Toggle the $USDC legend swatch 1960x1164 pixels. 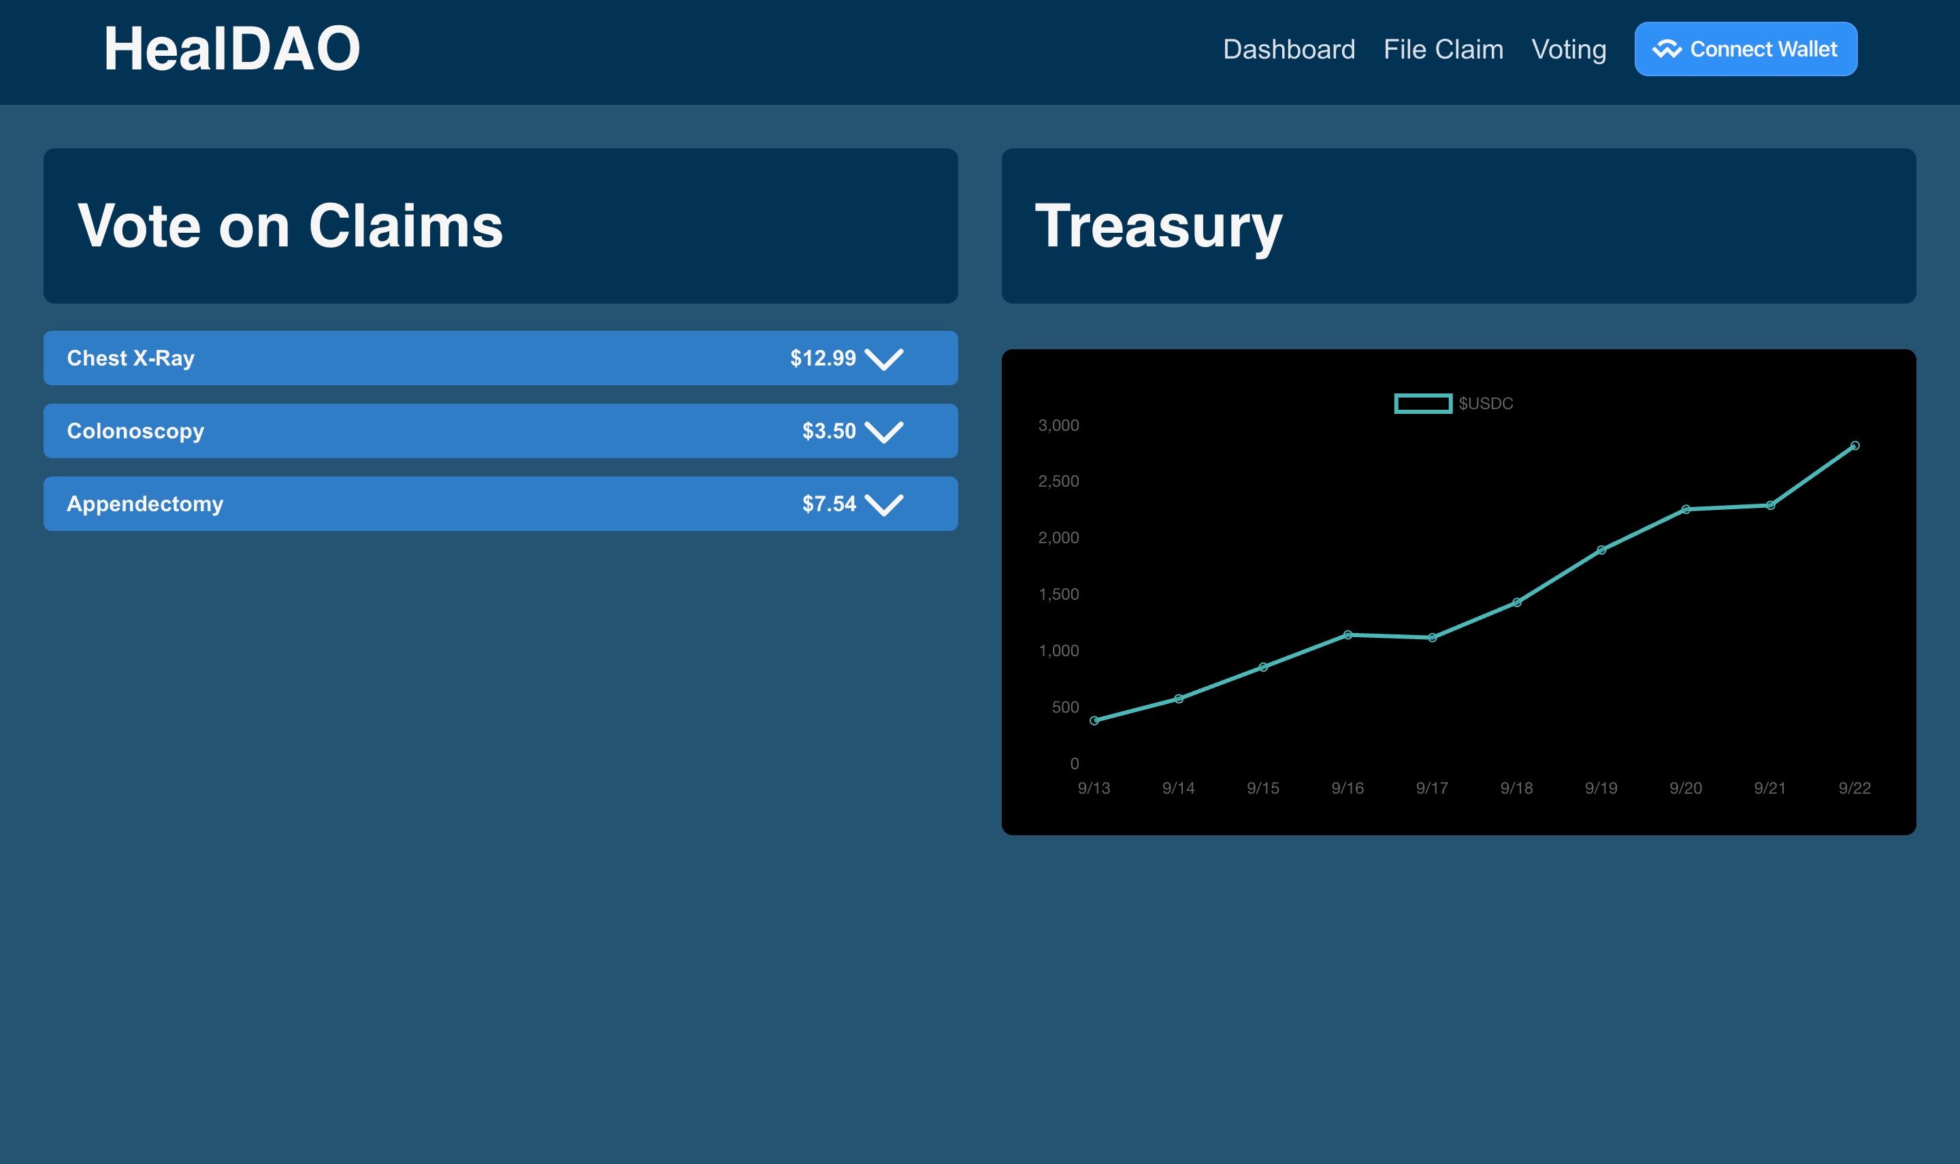coord(1423,404)
